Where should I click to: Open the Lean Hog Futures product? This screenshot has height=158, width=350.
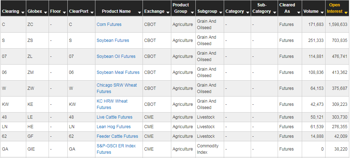point(113,127)
